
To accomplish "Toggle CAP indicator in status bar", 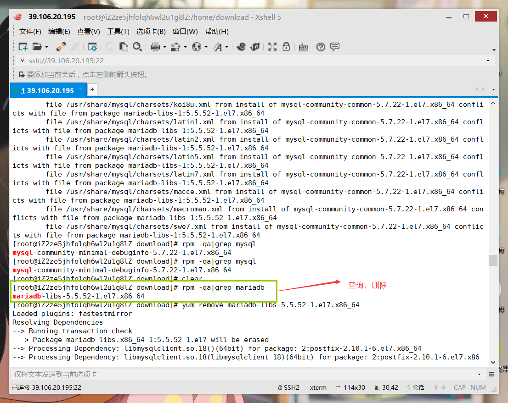I will click(459, 387).
